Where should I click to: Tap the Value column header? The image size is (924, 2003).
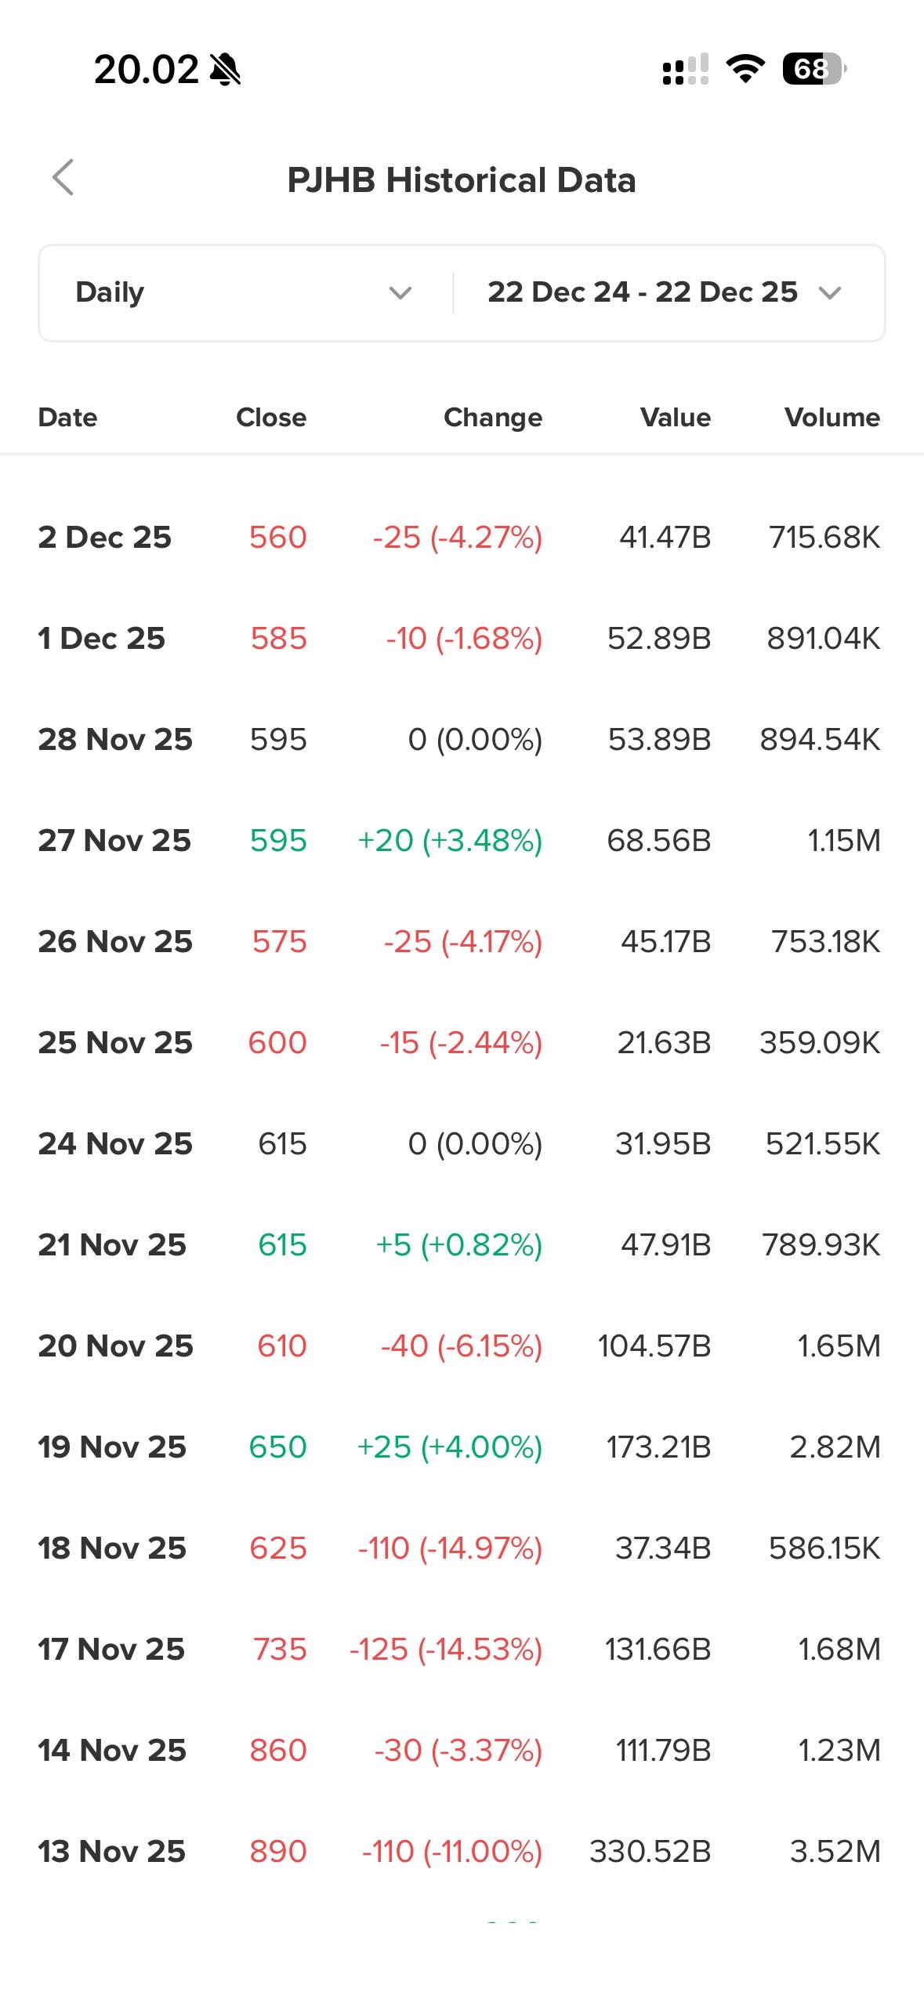pyautogui.click(x=676, y=418)
